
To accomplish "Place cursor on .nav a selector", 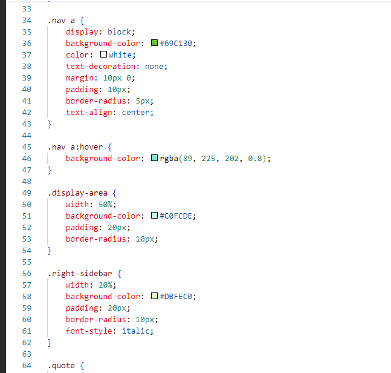I will point(61,21).
